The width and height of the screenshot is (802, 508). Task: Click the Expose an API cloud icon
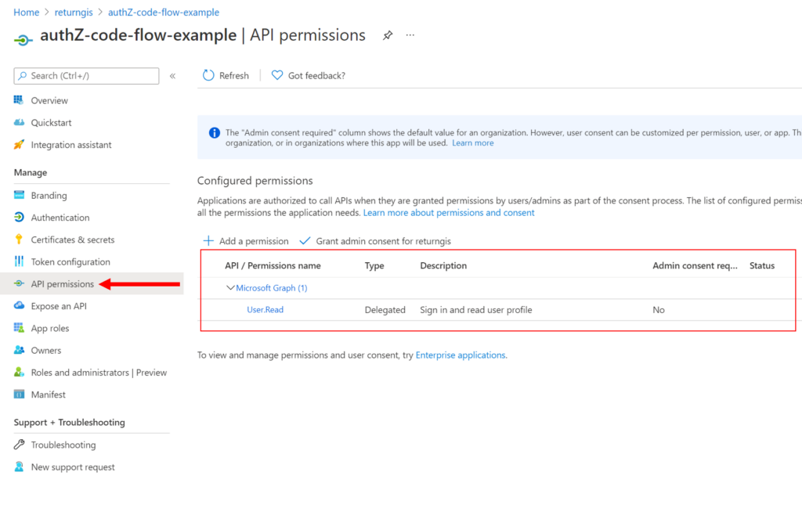19,305
